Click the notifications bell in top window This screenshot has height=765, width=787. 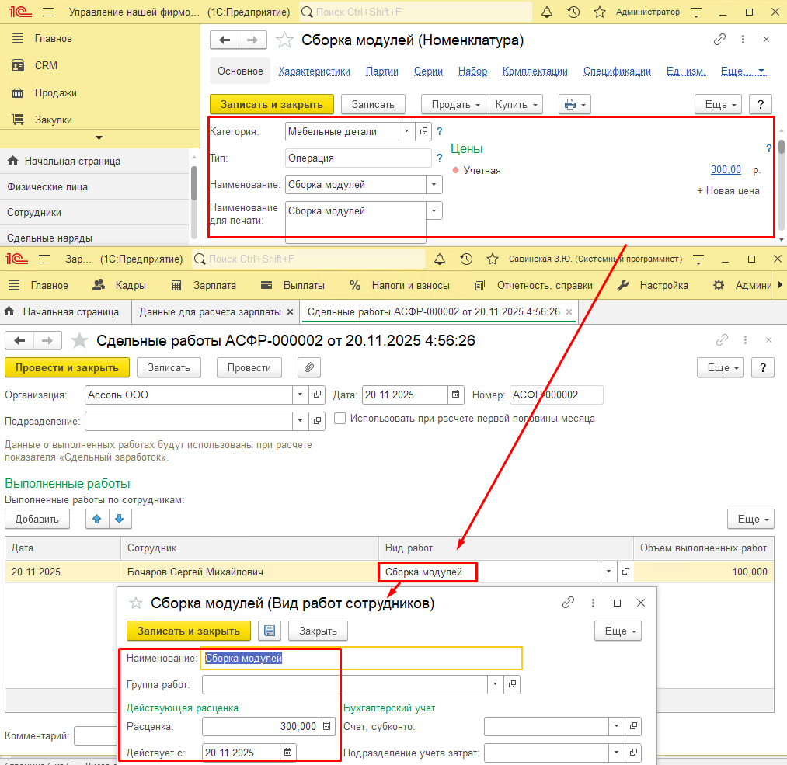[x=547, y=12]
